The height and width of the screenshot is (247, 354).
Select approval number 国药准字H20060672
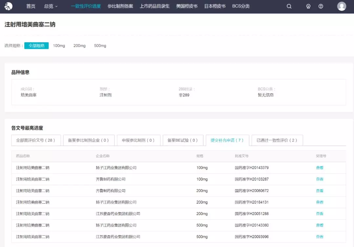(x=252, y=191)
